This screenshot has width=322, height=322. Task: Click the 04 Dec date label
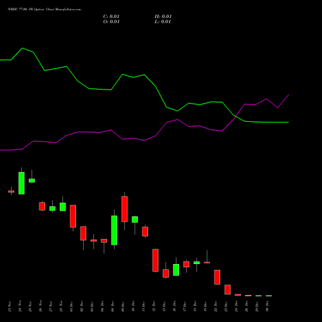click(102, 307)
